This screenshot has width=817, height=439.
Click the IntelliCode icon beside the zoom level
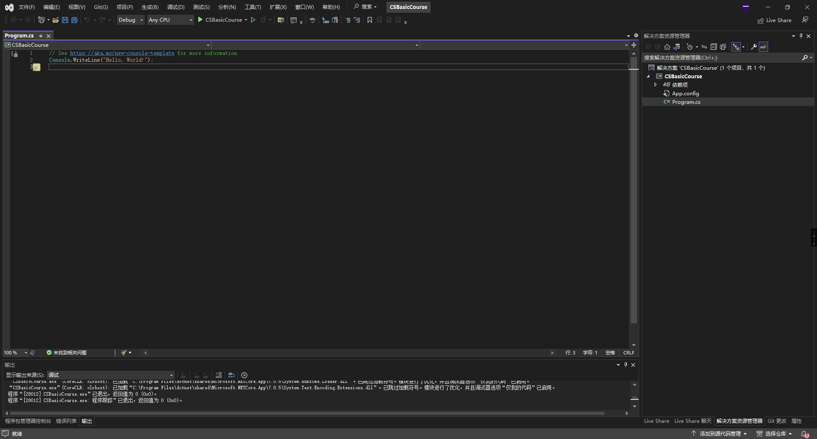click(x=32, y=353)
